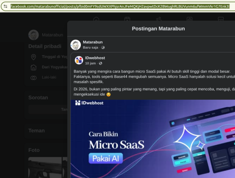Click the sad emoji at end of post text
This screenshot has height=178, width=235.
[x=109, y=95]
